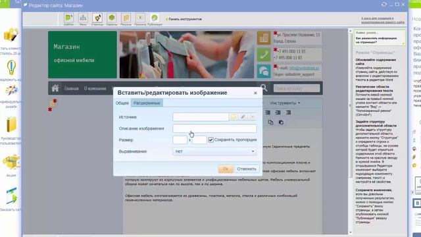The width and height of the screenshot is (421, 237).
Task: Switch to the Общее tab
Action: tap(122, 103)
